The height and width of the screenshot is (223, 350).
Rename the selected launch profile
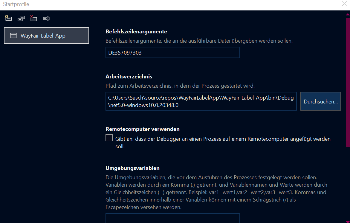tap(46, 18)
